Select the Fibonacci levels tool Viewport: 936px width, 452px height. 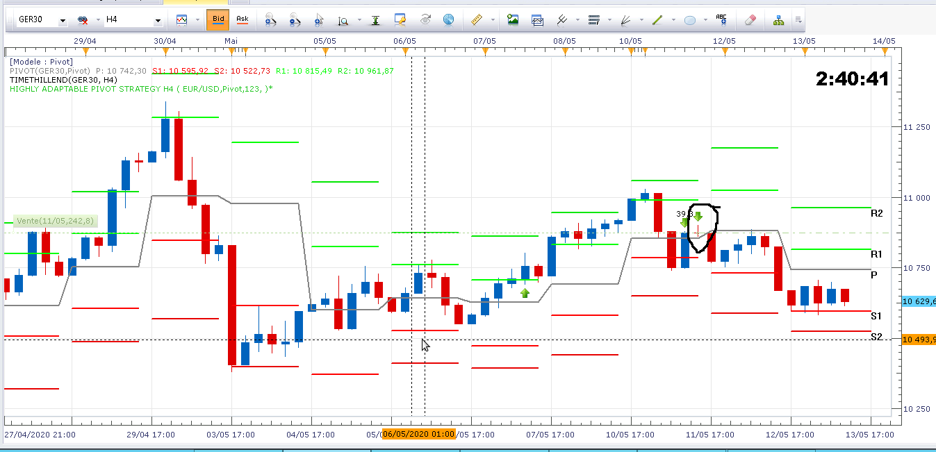click(x=593, y=20)
